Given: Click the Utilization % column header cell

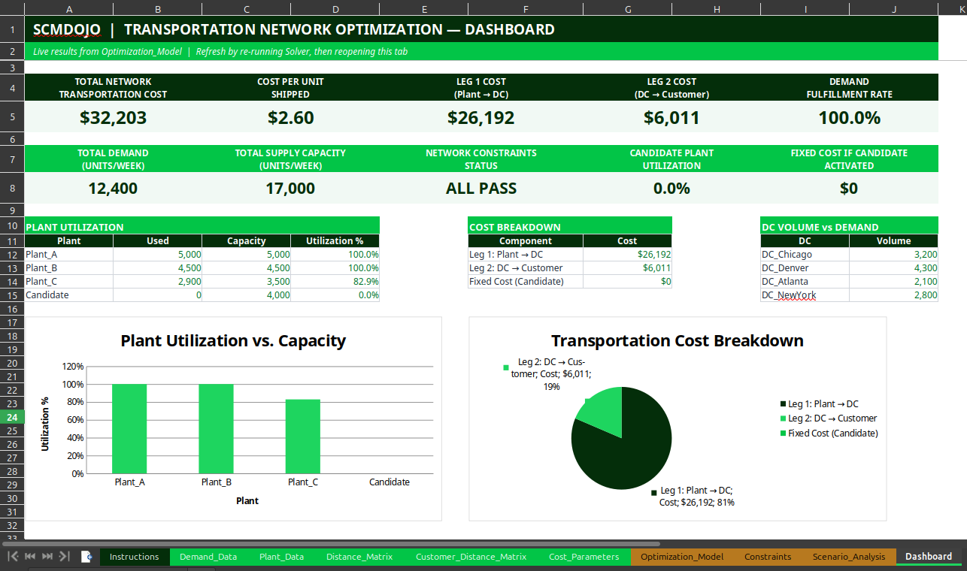Looking at the screenshot, I should click(335, 240).
